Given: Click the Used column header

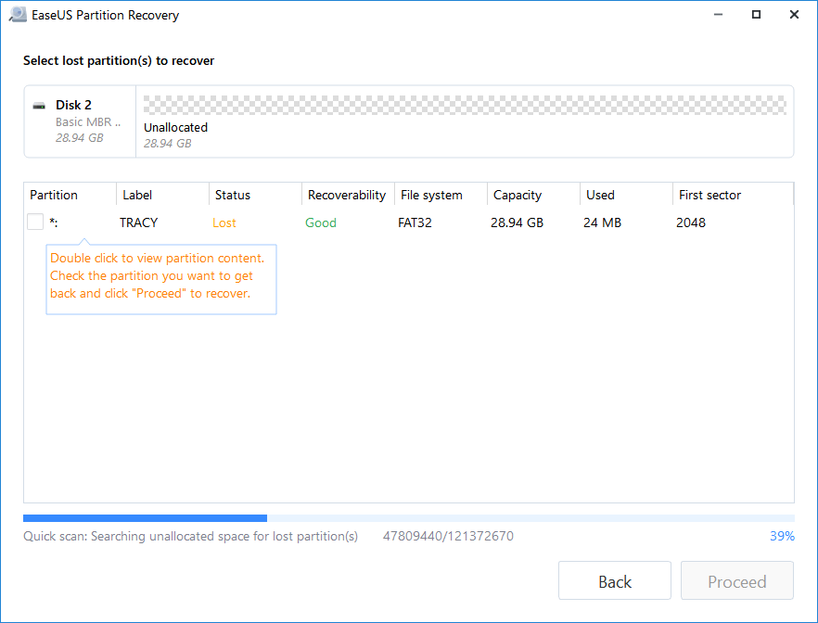Looking at the screenshot, I should pos(600,195).
